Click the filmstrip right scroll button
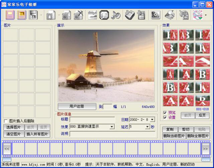The width and height of the screenshot is (214, 168). click(206, 149)
